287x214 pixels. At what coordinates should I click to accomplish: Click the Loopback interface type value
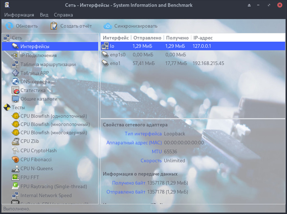pyautogui.click(x=174, y=134)
